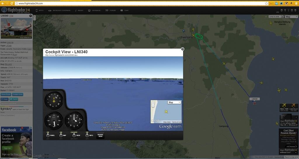Image resolution: width=299 pixels, height=159 pixels.
Task: Open the Apps menu item
Action: (39, 11)
